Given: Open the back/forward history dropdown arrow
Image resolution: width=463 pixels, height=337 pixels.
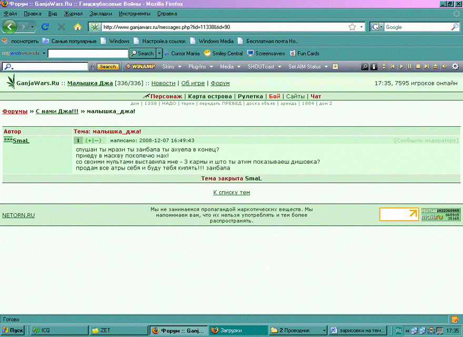Looking at the screenshot, I should point(32,27).
